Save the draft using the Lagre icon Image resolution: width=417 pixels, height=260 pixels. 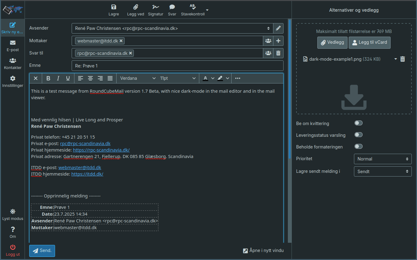point(113,10)
